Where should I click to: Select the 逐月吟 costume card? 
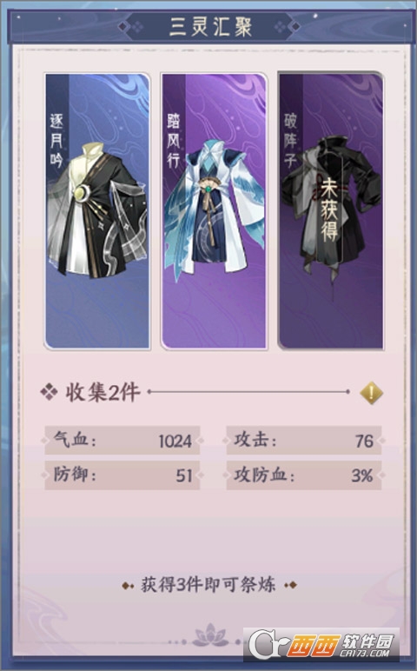coord(97,211)
